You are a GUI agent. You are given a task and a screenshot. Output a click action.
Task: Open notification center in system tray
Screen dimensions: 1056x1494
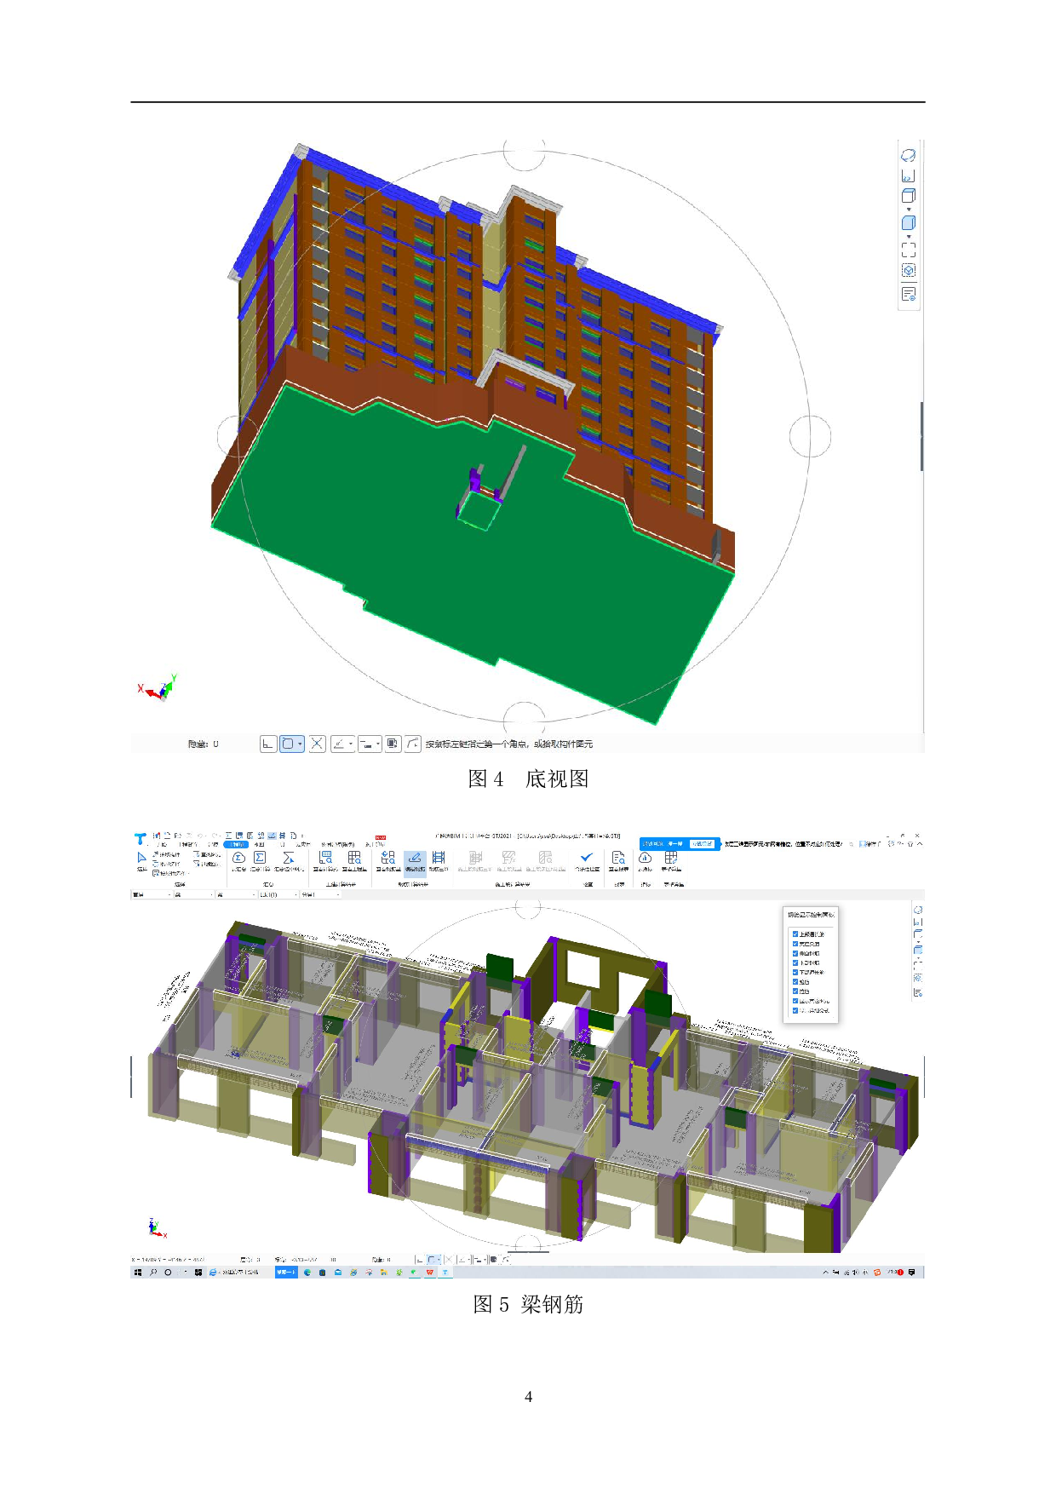tap(911, 1272)
